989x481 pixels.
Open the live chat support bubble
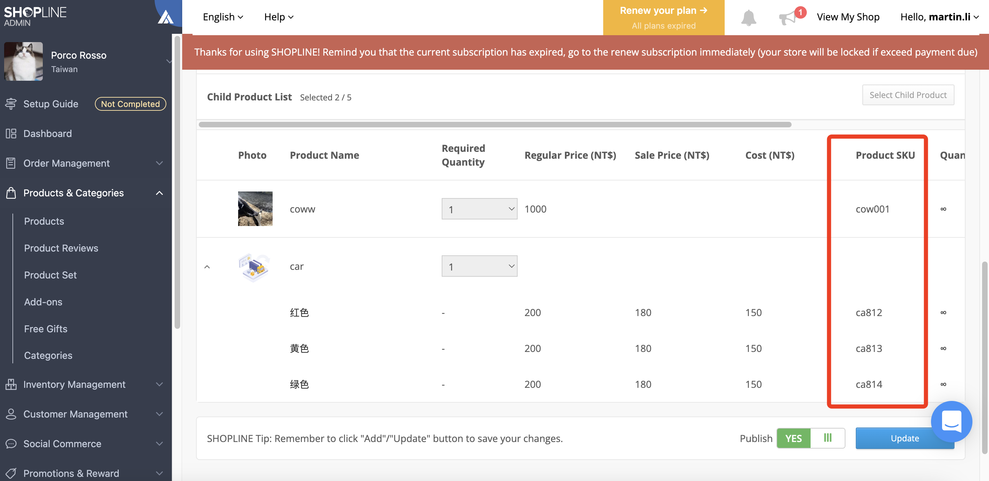coord(951,422)
